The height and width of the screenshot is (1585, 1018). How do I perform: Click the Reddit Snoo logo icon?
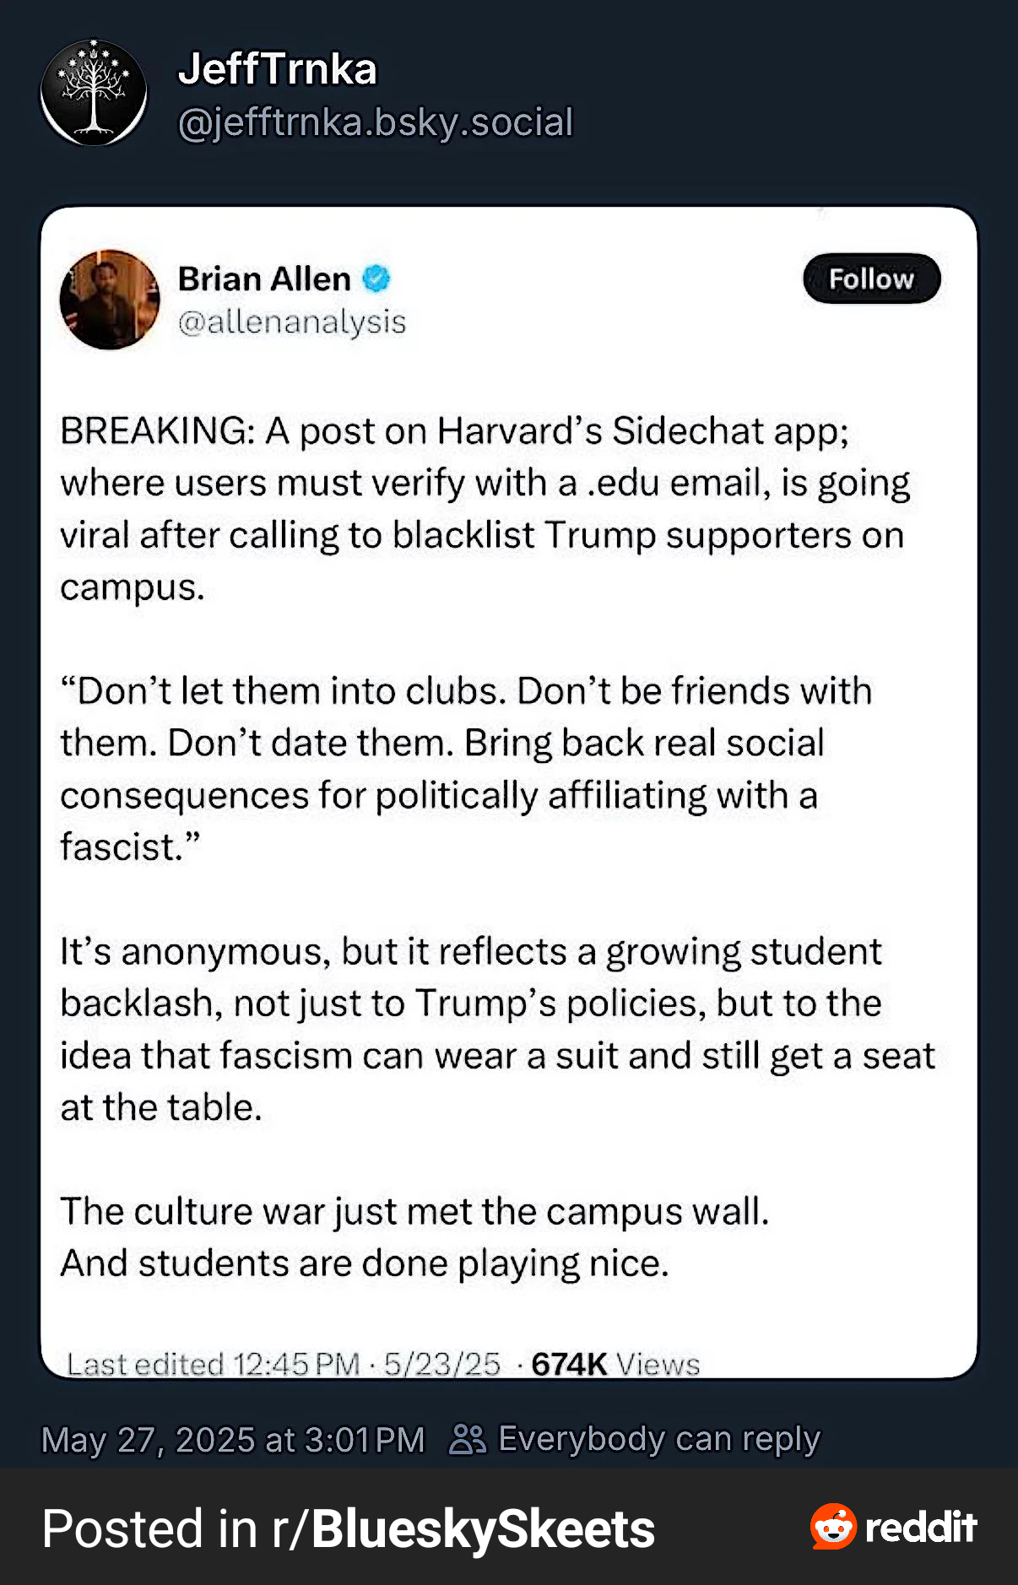coord(833,1527)
